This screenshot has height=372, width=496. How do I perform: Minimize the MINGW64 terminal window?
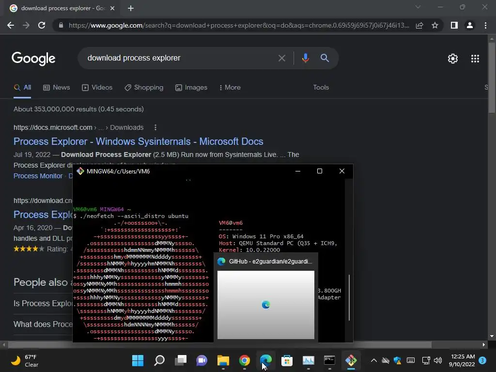pyautogui.click(x=298, y=171)
